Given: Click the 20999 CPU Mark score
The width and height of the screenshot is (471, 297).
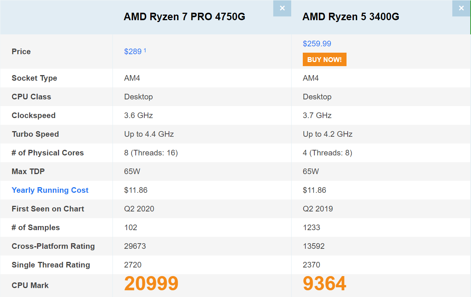Looking at the screenshot, I should 151,284.
